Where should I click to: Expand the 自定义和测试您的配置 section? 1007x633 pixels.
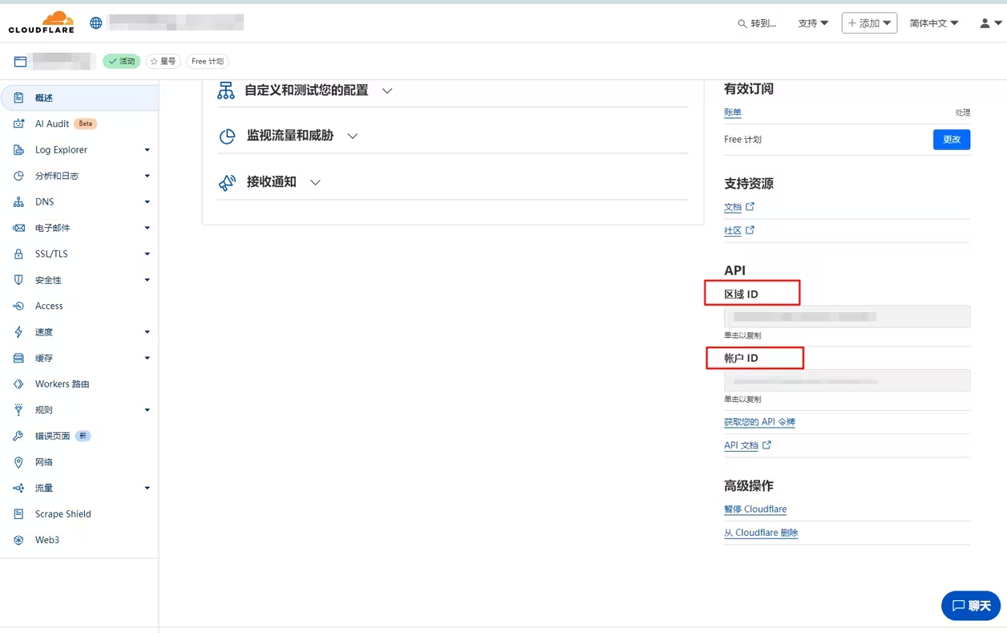[x=386, y=91]
